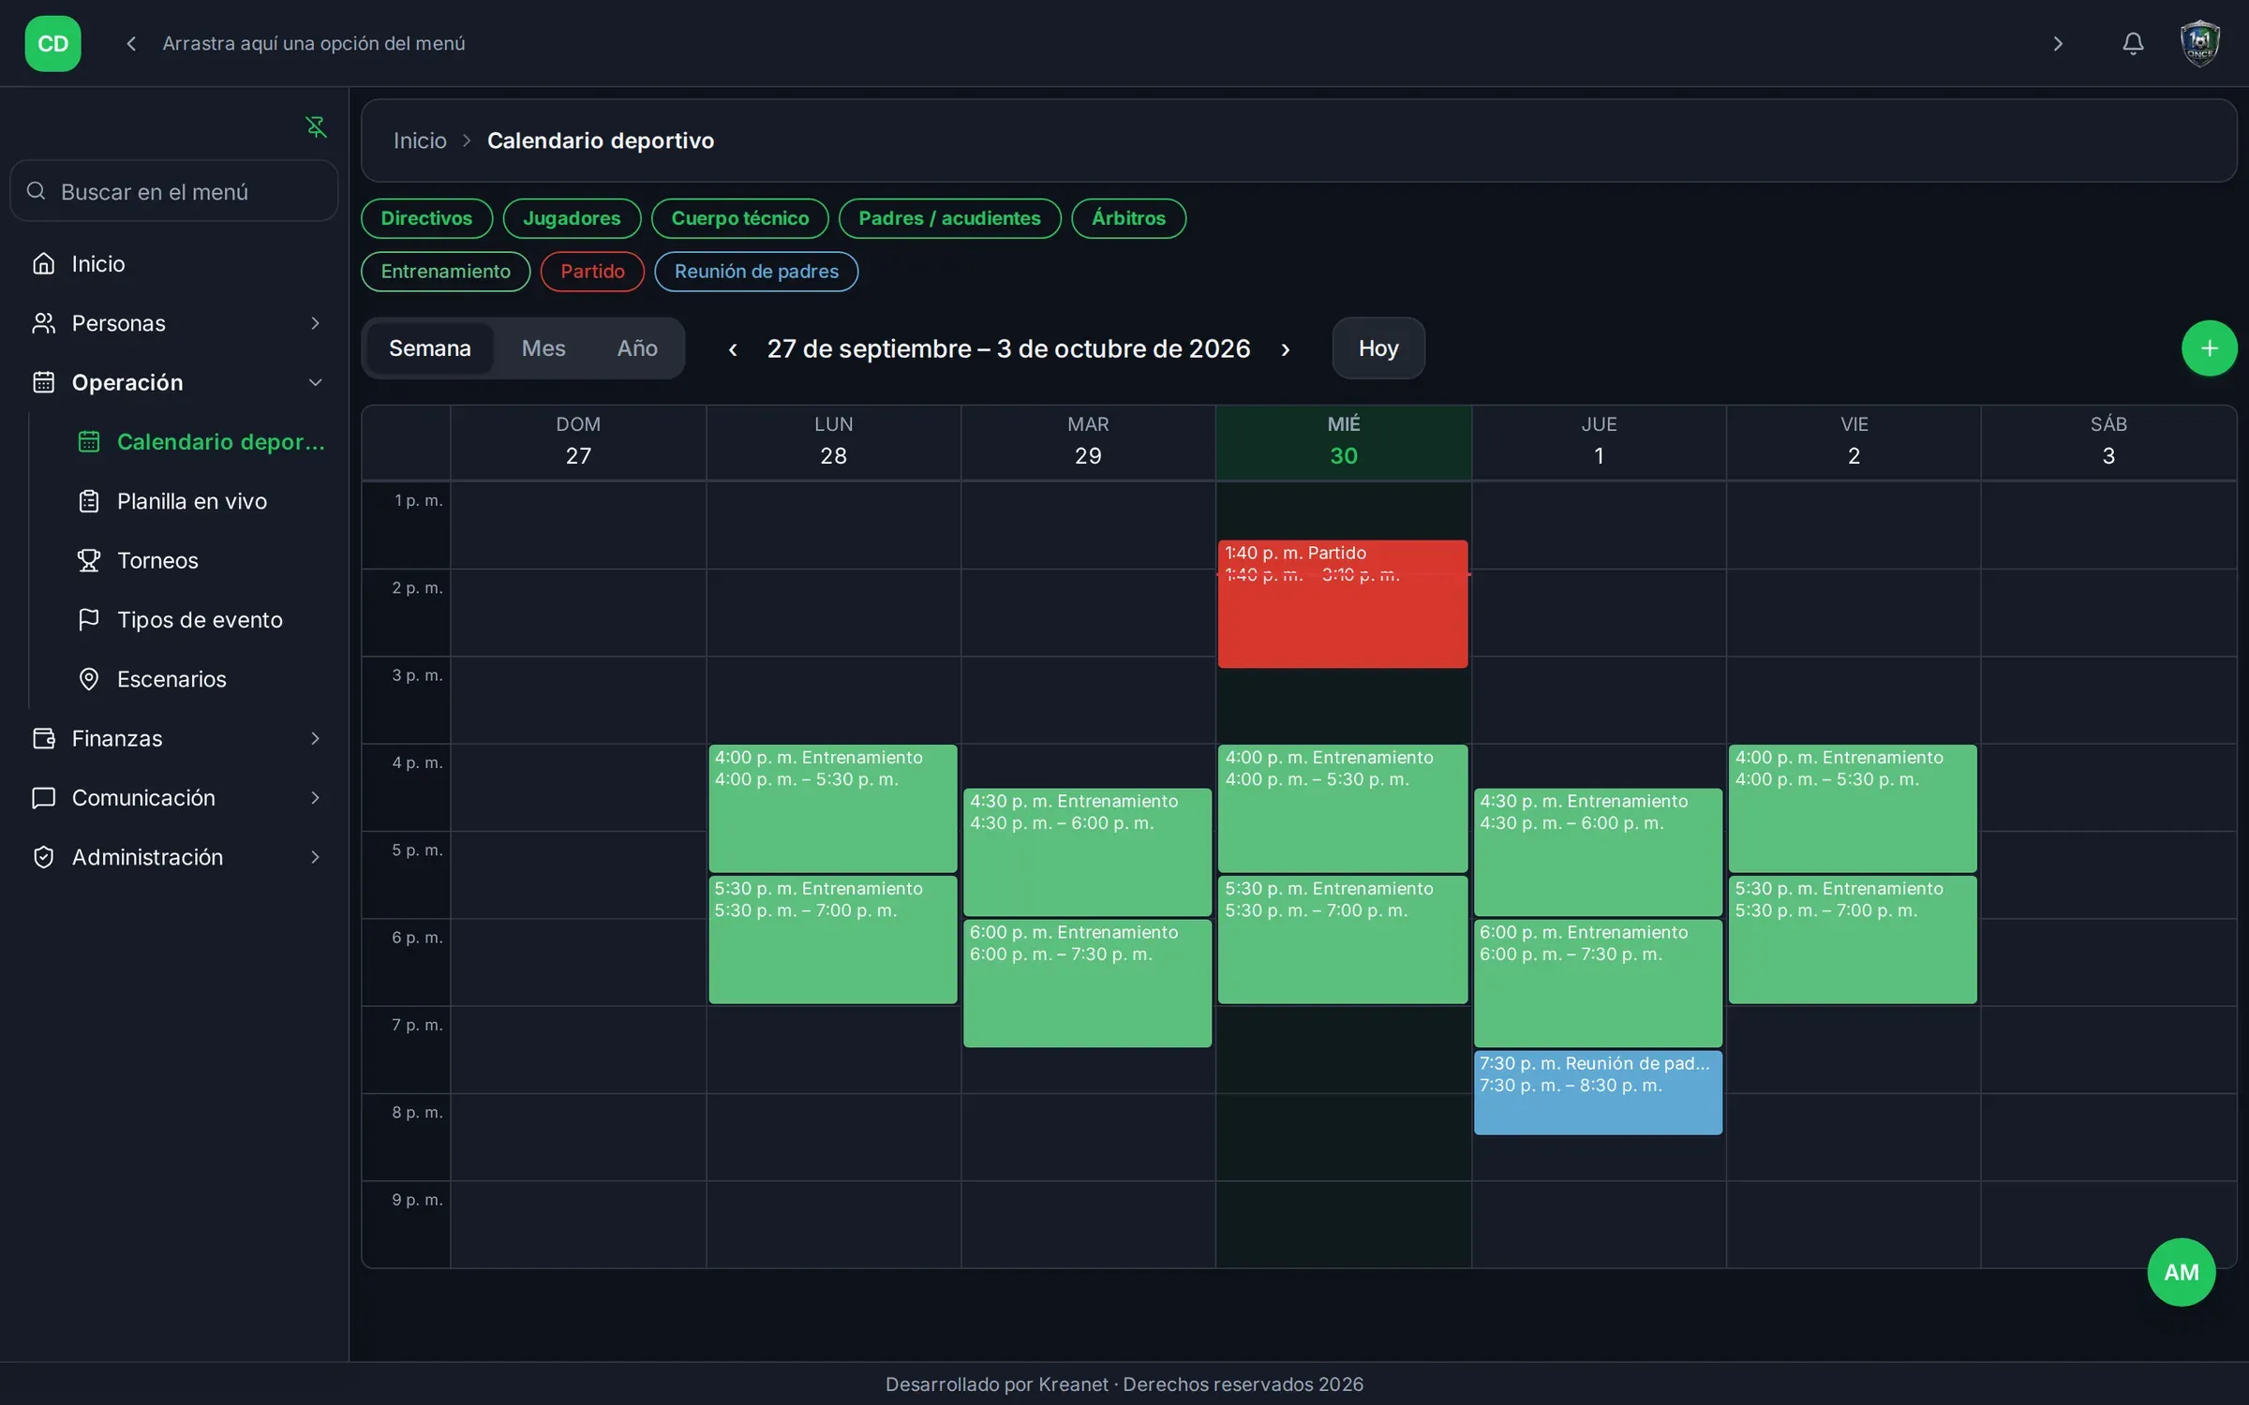Click the Inicio home icon in sidebar
The image size is (2249, 1405).
click(x=43, y=264)
